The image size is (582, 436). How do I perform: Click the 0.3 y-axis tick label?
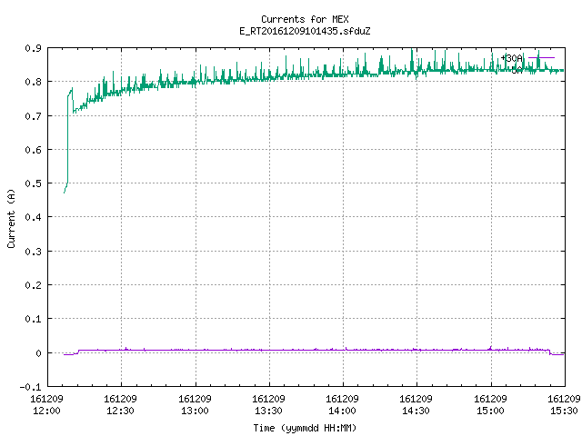[x=34, y=252]
